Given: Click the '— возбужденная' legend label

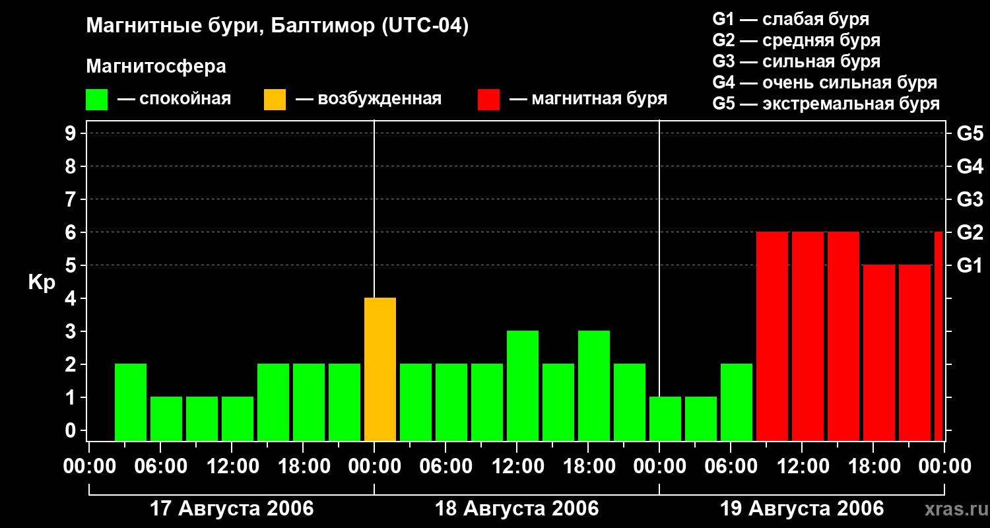Looking at the screenshot, I should (368, 100).
